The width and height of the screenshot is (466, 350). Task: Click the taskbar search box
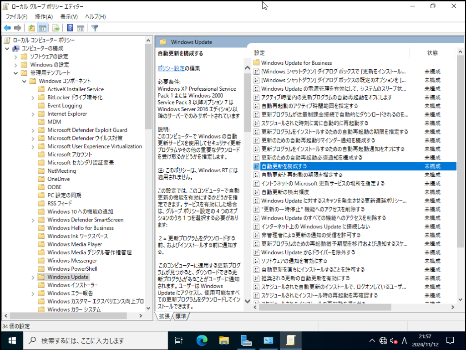96,340
